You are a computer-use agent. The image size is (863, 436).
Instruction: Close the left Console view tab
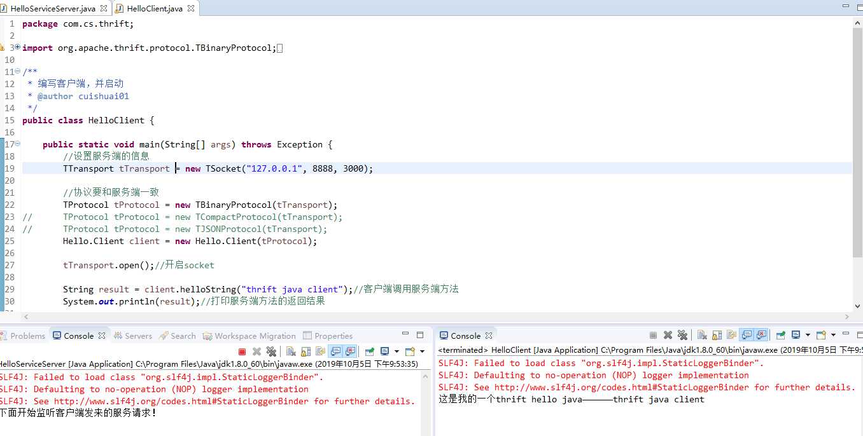point(101,336)
